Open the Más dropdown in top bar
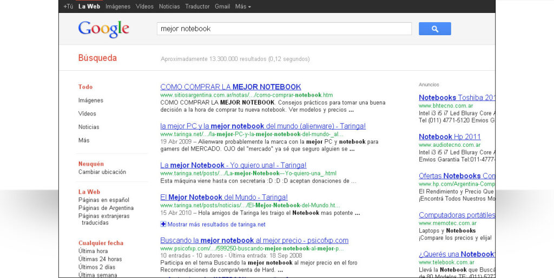554x278 pixels. tap(243, 6)
